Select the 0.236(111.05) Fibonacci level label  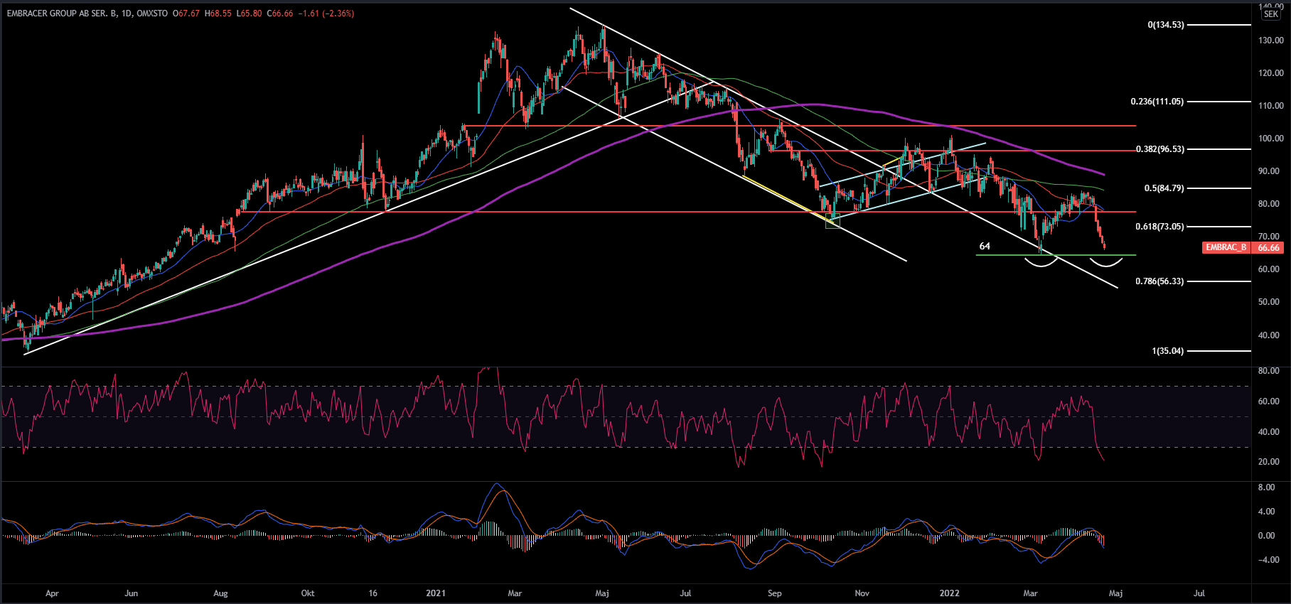tap(1157, 102)
